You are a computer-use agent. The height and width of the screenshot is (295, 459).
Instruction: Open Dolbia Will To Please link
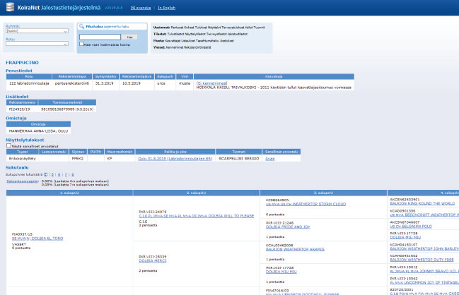(197, 216)
